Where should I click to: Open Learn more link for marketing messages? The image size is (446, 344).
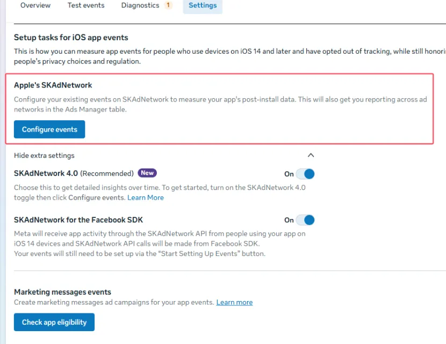click(x=234, y=302)
